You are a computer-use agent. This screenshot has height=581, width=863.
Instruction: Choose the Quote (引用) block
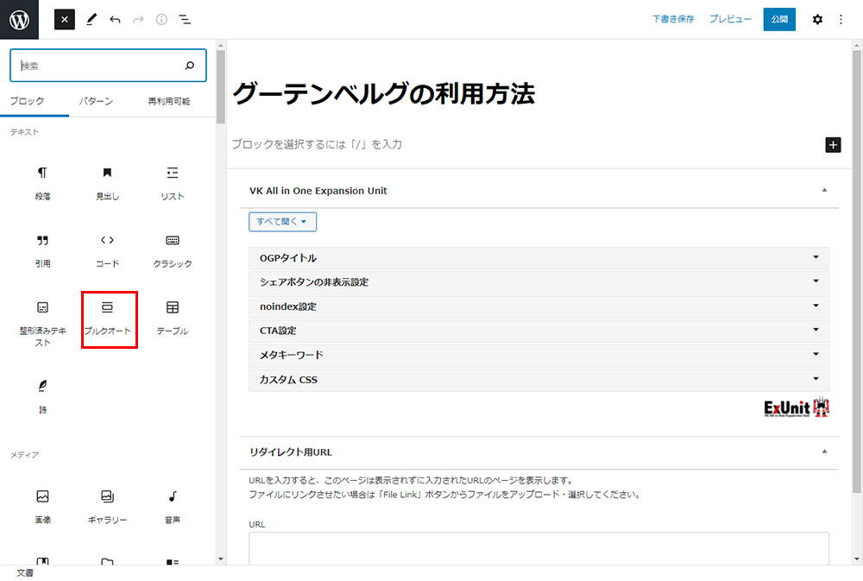pos(42,250)
